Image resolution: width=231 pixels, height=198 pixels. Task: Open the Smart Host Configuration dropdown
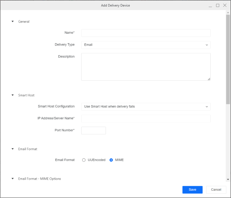pos(146,106)
